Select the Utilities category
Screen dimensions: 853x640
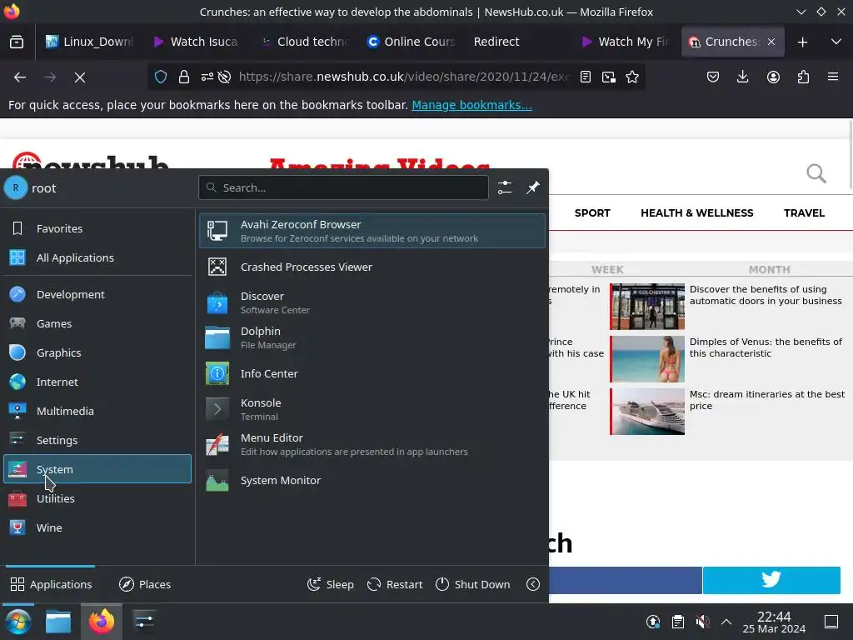(x=97, y=498)
